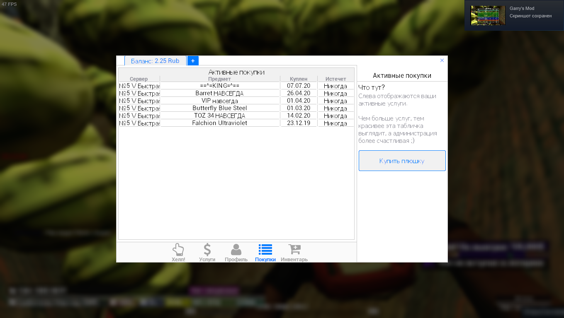Sort by Предмет column header
This screenshot has height=318, width=564.
[x=220, y=79]
